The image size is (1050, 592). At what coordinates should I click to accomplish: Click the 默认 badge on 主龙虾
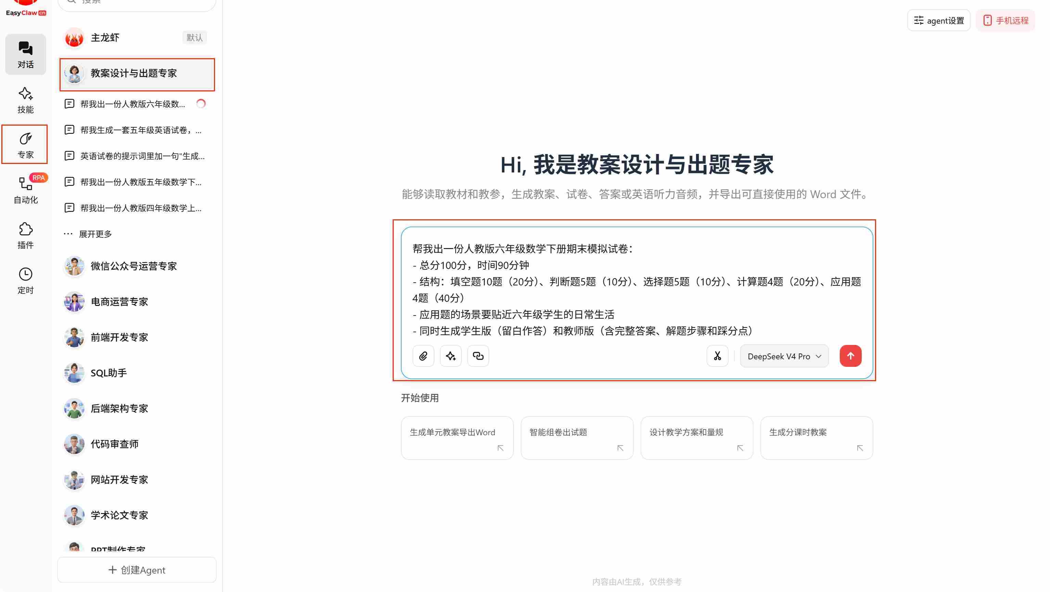click(194, 38)
